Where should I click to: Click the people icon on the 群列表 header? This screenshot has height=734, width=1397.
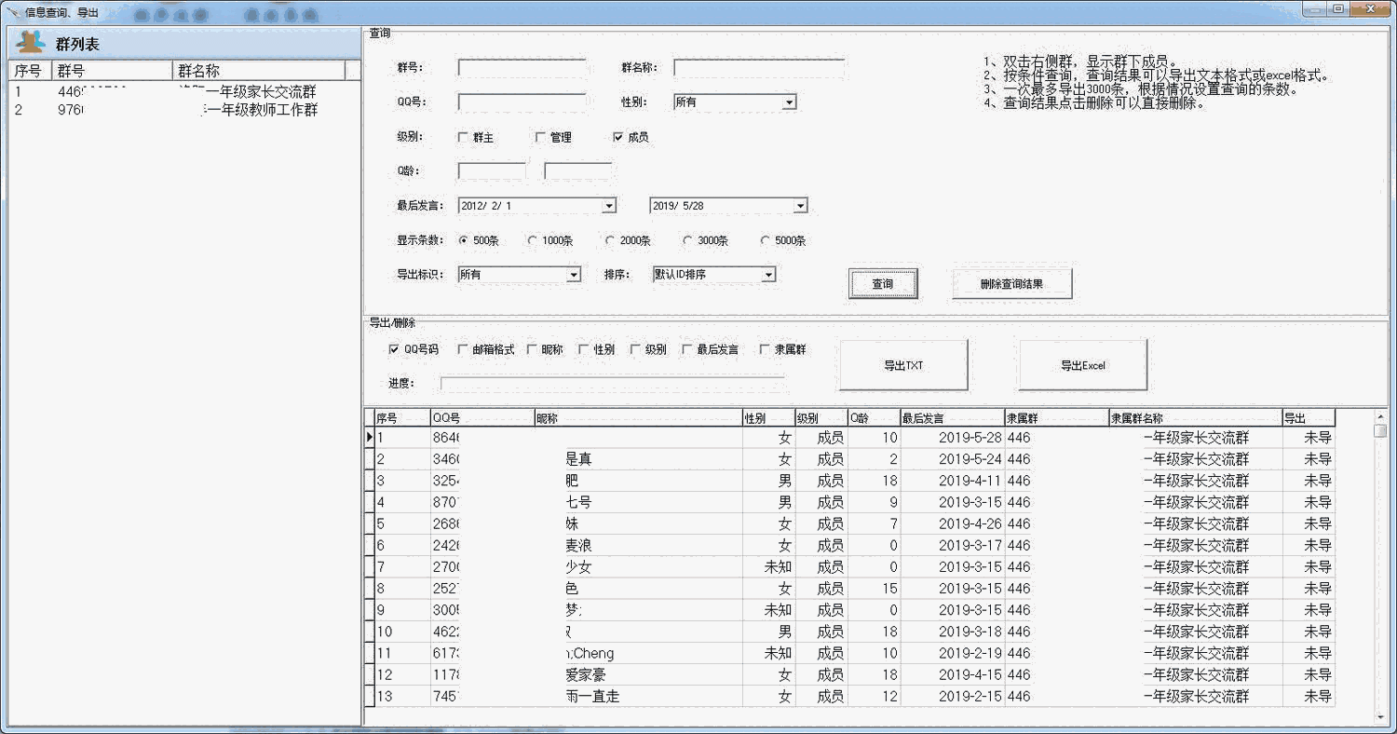pyautogui.click(x=31, y=42)
